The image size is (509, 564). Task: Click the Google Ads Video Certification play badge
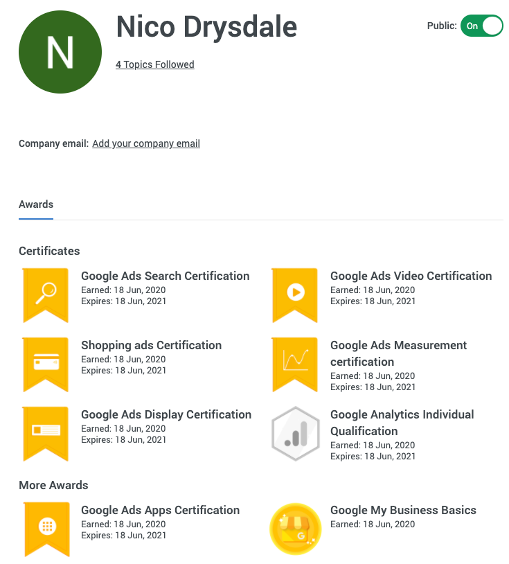[295, 295]
